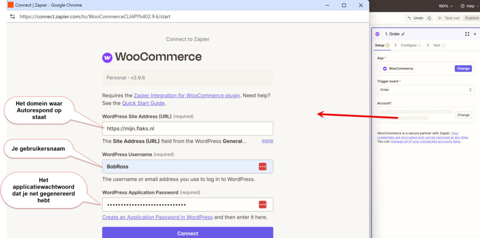Click the Chrome address bar URL
Image resolution: width=480 pixels, height=238 pixels.
pyautogui.click(x=95, y=16)
